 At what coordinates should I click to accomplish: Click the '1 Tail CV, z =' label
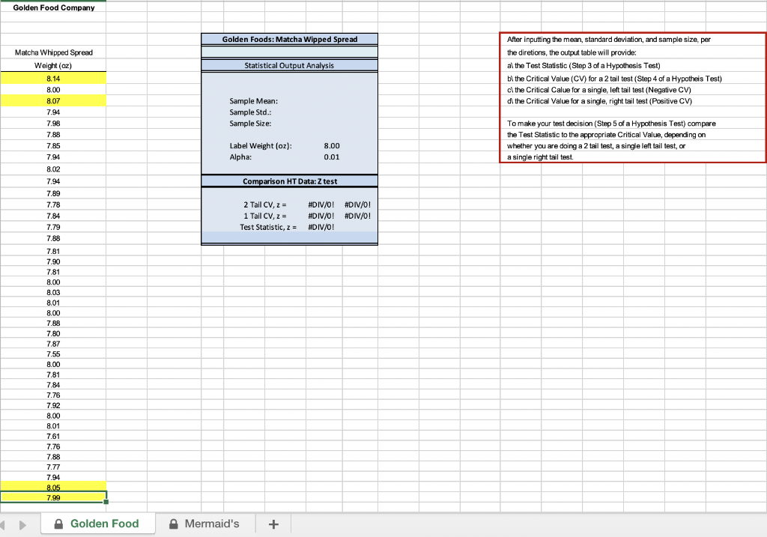point(264,216)
